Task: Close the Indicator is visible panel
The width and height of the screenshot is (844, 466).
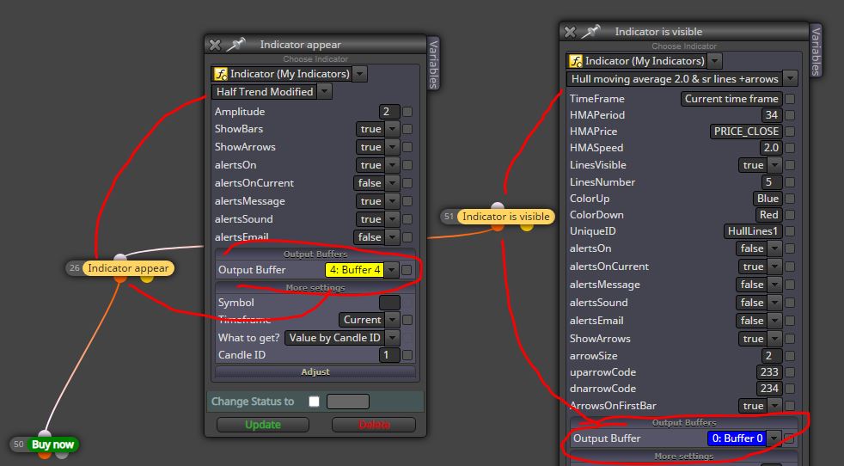Action: click(x=570, y=32)
